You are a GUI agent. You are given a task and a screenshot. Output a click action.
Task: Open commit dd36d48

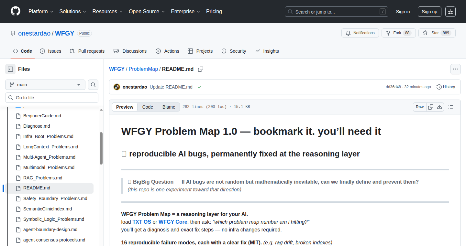pyautogui.click(x=393, y=87)
